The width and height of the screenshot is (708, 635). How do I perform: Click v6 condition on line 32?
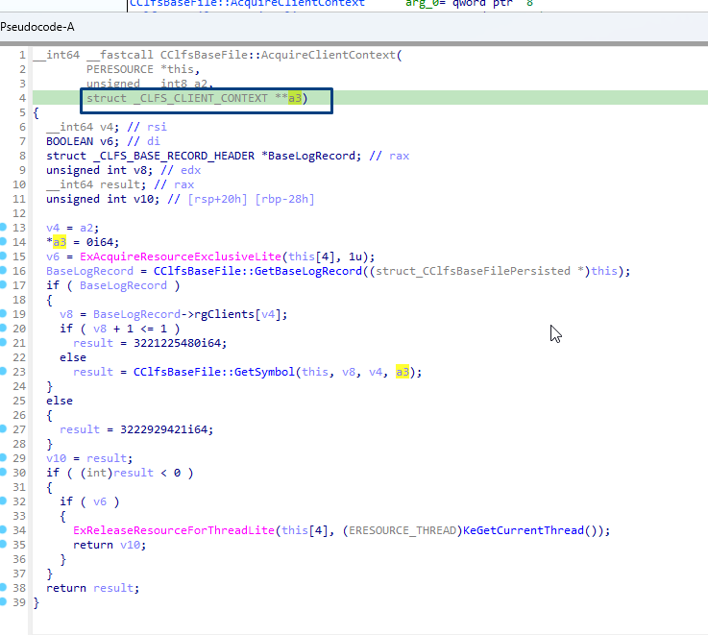pyautogui.click(x=100, y=501)
